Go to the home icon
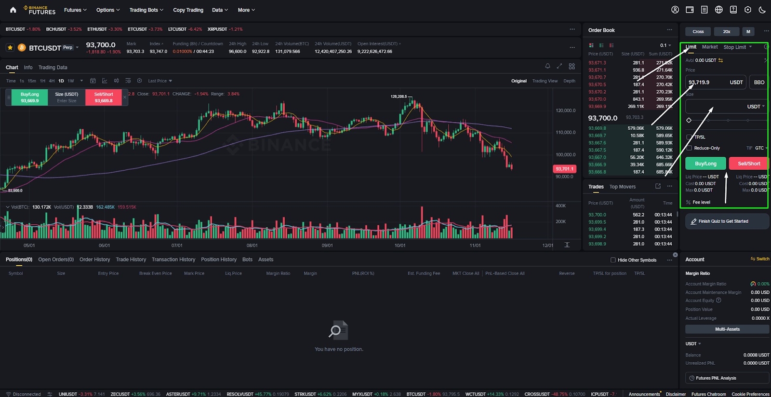The image size is (771, 397). click(13, 10)
